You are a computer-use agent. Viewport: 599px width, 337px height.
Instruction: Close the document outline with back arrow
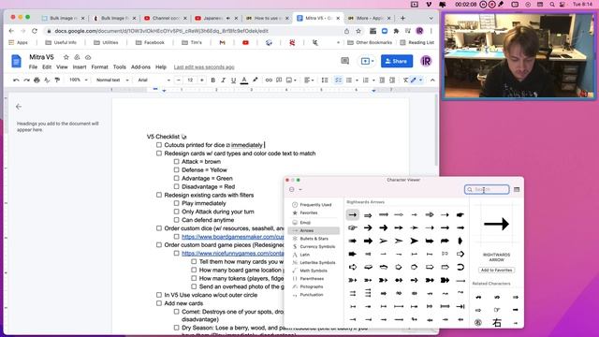coord(19,107)
